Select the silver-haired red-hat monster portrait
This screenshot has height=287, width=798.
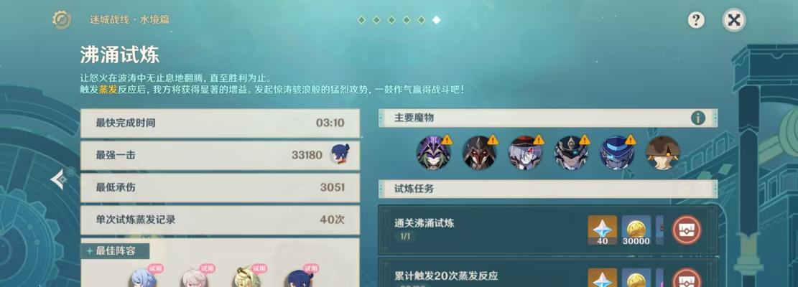pyautogui.click(x=525, y=152)
